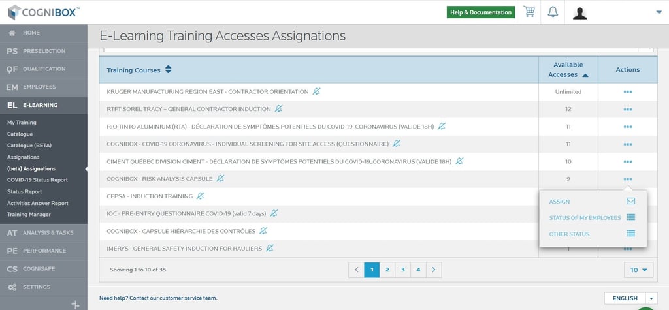Screen dimensions: 669x310
Task: Open the three-dot actions for KRUGER MANUFACTURING row
Action: (628, 91)
